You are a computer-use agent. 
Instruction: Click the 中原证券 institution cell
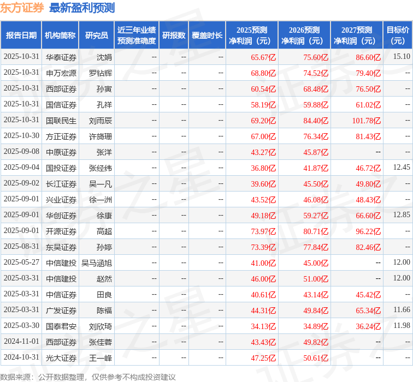(x=61, y=152)
